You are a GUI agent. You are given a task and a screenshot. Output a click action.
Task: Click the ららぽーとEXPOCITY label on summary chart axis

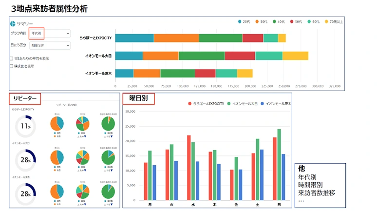click(95, 38)
